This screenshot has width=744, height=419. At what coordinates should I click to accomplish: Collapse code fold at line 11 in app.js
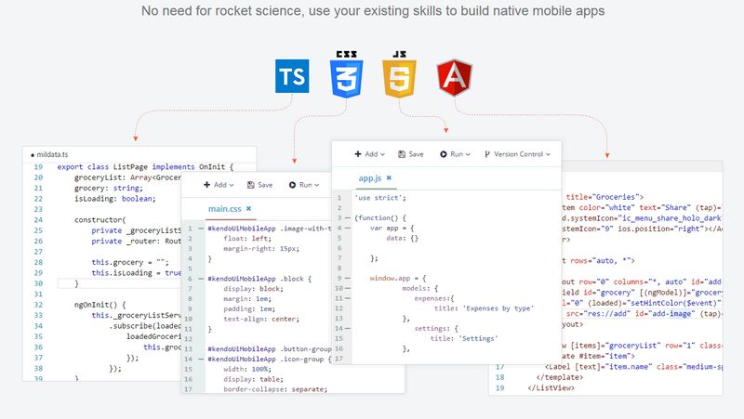348,298
